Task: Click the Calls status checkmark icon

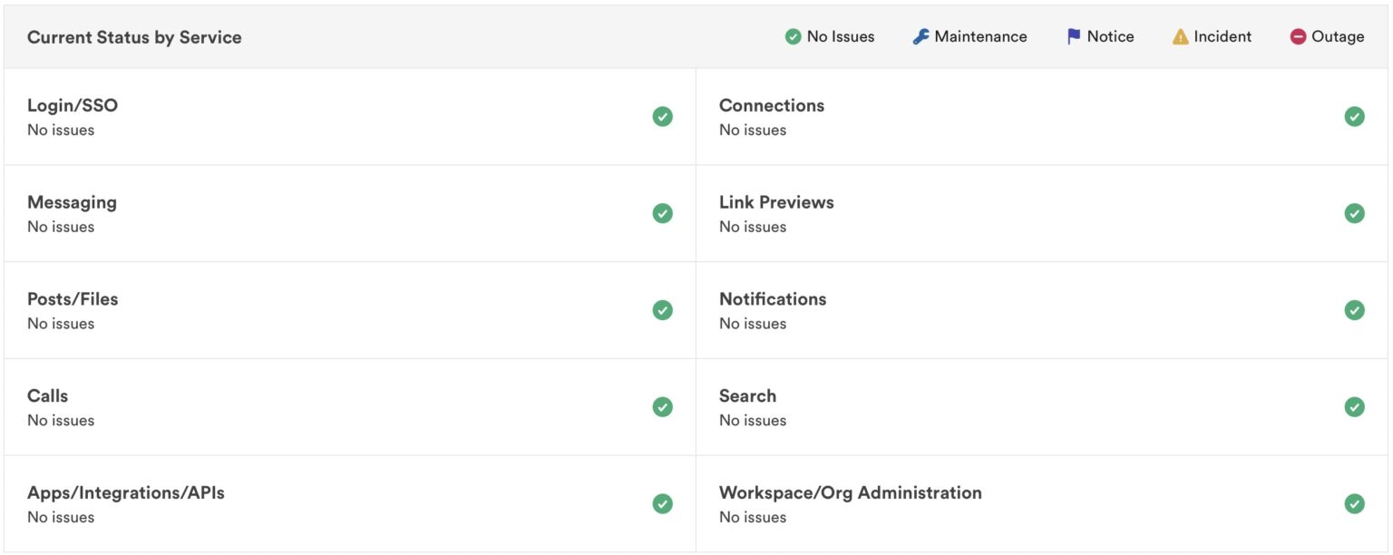Action: (662, 406)
